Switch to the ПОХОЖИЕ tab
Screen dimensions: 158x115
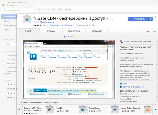97,31
